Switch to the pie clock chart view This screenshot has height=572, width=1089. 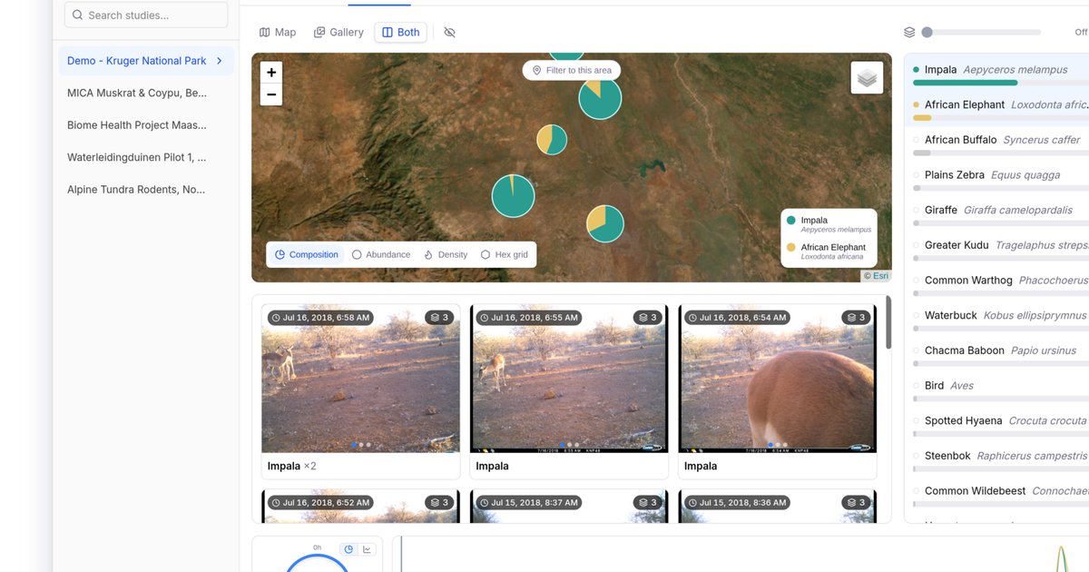click(x=348, y=549)
